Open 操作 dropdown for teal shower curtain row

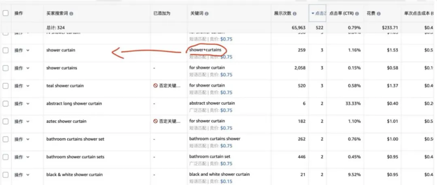[x=22, y=86]
